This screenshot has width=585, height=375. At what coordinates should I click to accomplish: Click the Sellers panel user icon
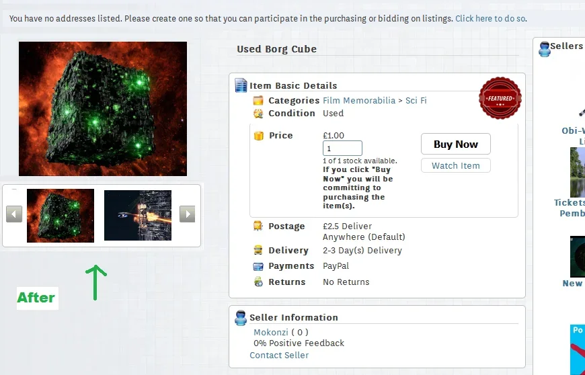pyautogui.click(x=545, y=49)
